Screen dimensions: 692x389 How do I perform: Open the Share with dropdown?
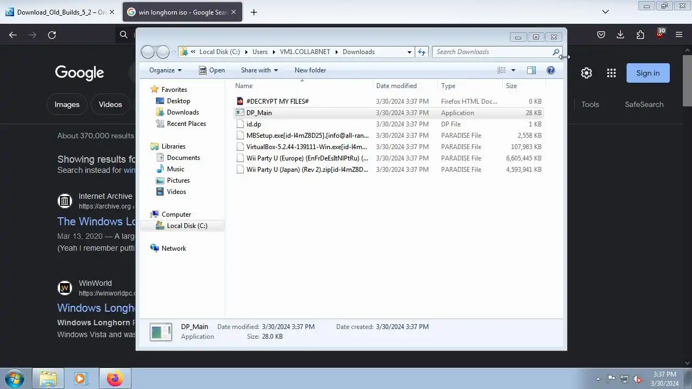[x=259, y=70]
